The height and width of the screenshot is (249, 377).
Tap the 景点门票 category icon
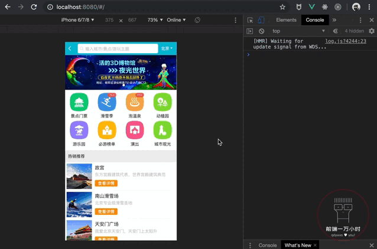(x=79, y=102)
